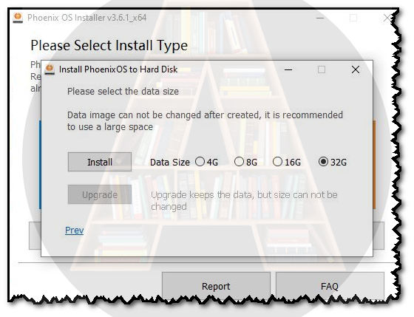Close the Install PhoenixOS to Hard Disk dialog
This screenshot has width=414, height=317.
(x=356, y=69)
